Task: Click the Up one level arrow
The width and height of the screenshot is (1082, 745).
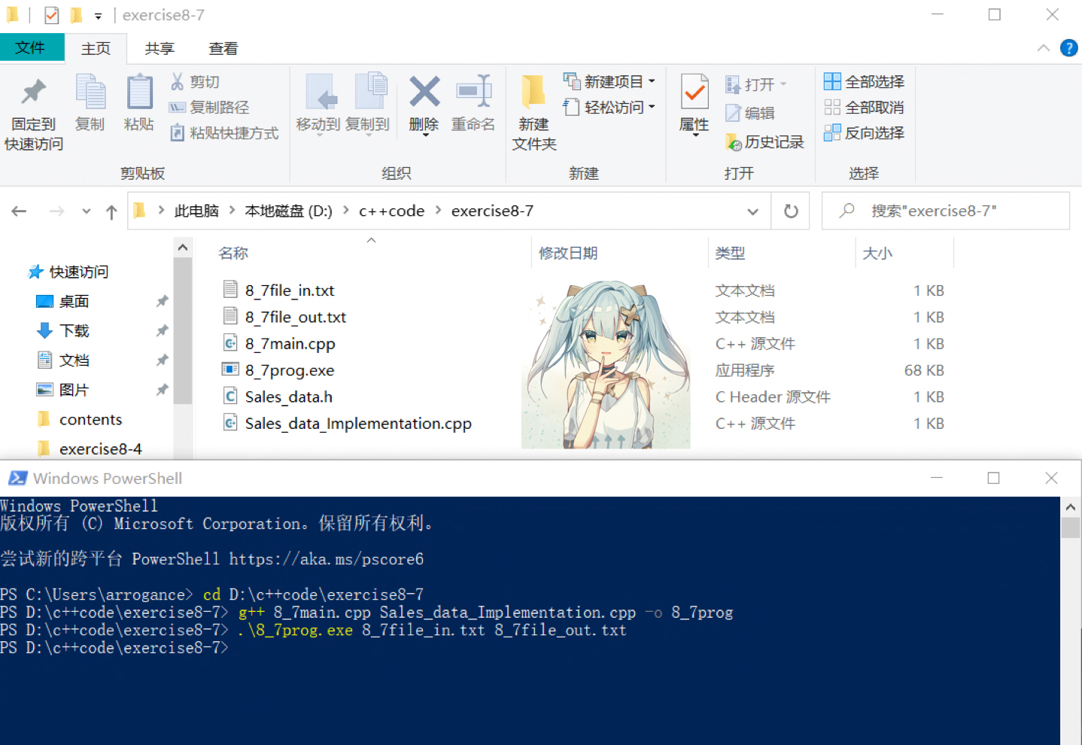Action: [111, 211]
